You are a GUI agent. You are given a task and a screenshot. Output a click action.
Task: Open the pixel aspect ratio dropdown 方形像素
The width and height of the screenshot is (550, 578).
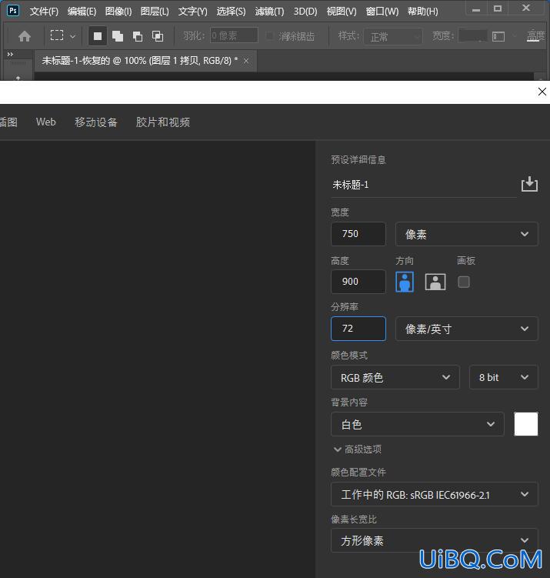click(x=435, y=540)
